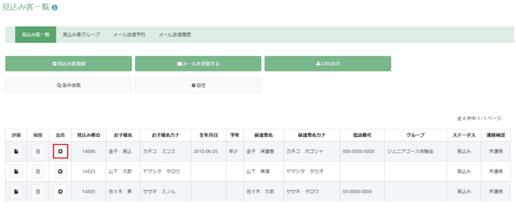
Task: Delete prospect 14586 using trash icon
Action: pos(38,152)
